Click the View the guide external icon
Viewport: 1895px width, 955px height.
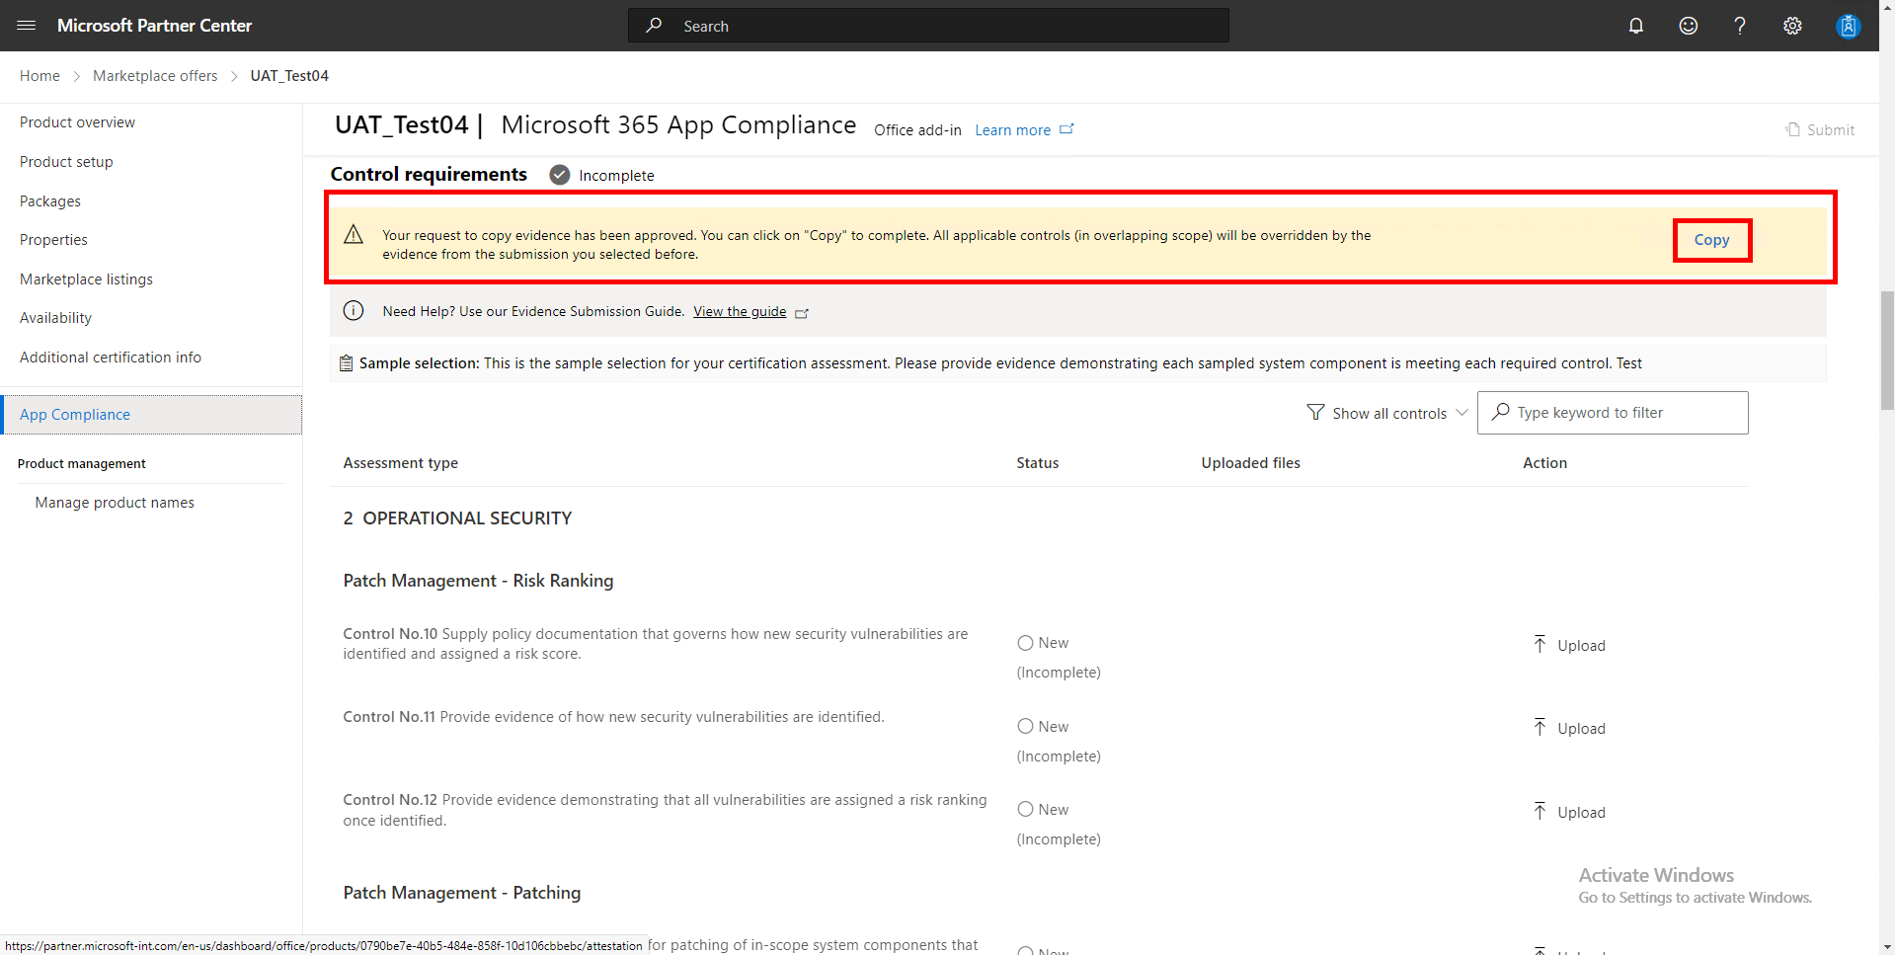(x=802, y=313)
